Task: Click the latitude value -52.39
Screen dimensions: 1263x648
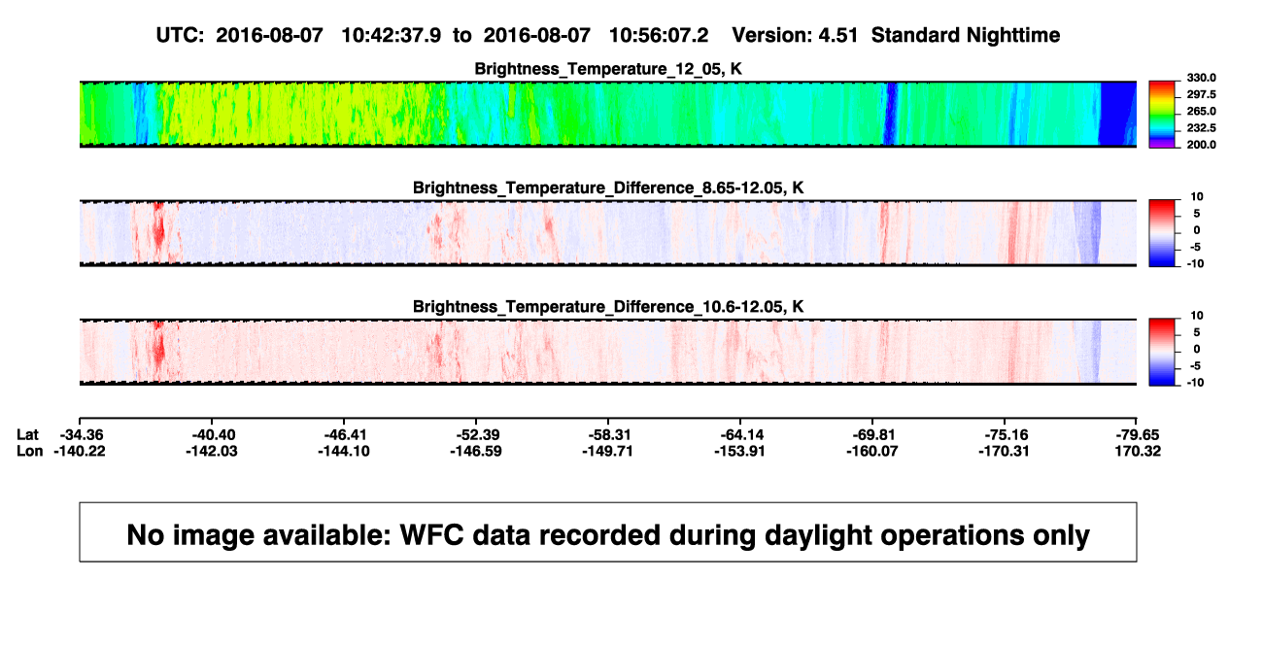Action: (x=477, y=434)
